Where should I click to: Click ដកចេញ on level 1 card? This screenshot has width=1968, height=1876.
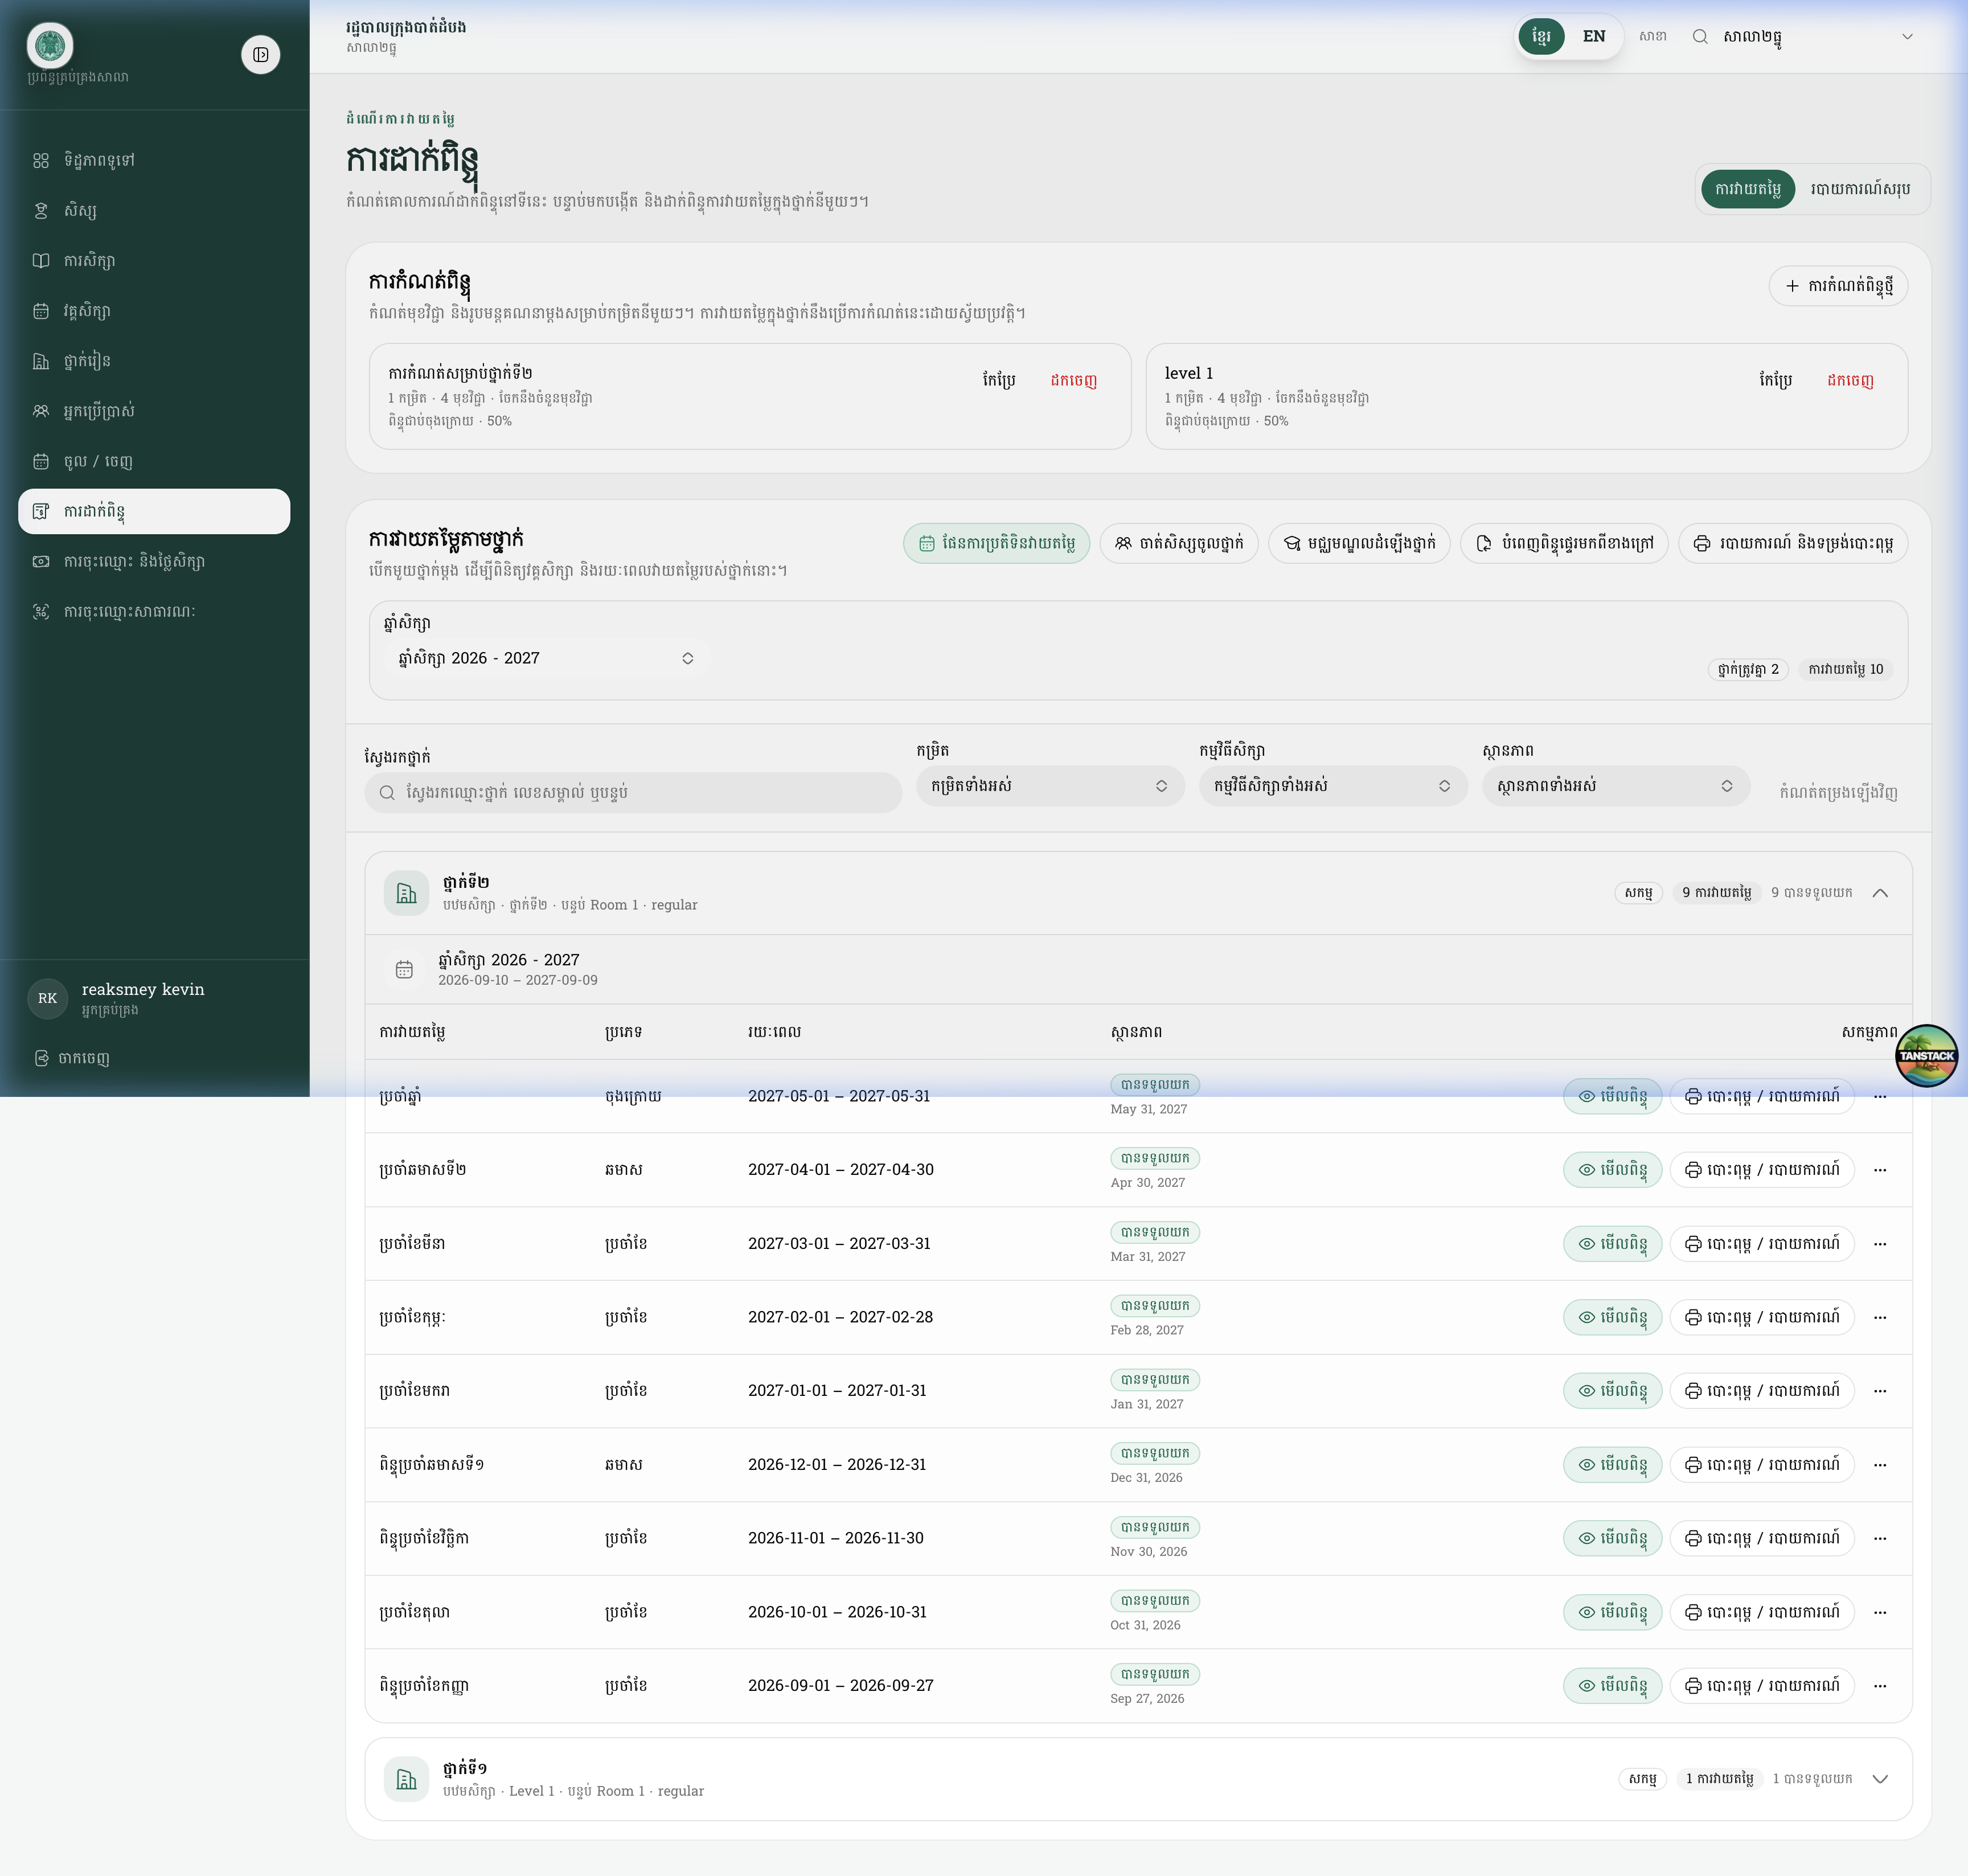click(x=1850, y=380)
